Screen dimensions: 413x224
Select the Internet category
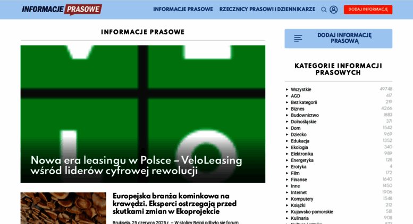[x=299, y=192]
